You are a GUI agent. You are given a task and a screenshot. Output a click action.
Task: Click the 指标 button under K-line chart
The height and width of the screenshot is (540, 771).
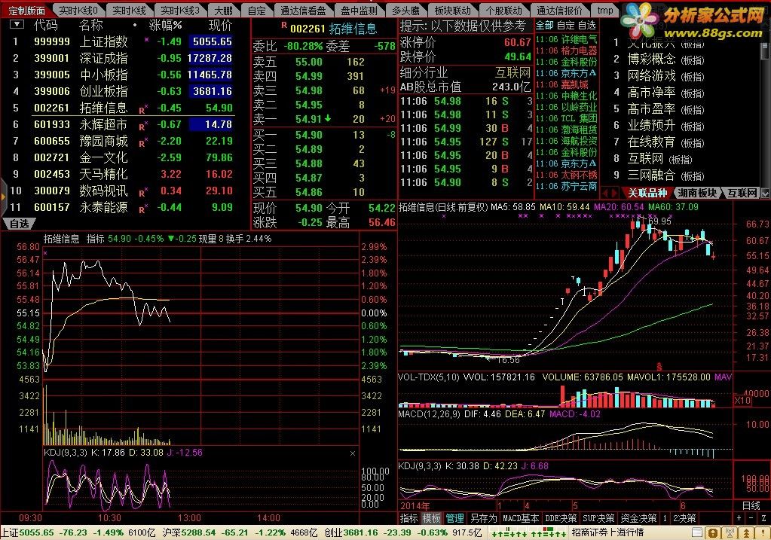click(x=408, y=518)
